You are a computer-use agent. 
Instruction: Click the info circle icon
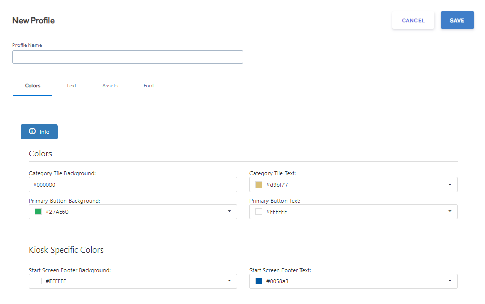(x=32, y=131)
